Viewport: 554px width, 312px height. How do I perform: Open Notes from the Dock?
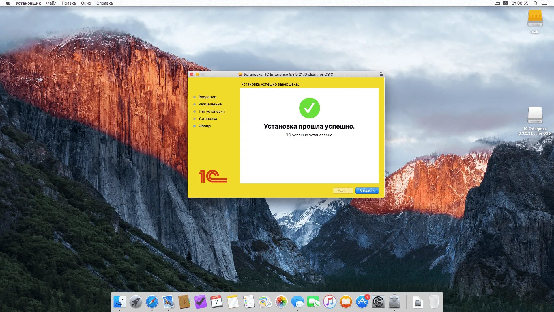[233, 302]
